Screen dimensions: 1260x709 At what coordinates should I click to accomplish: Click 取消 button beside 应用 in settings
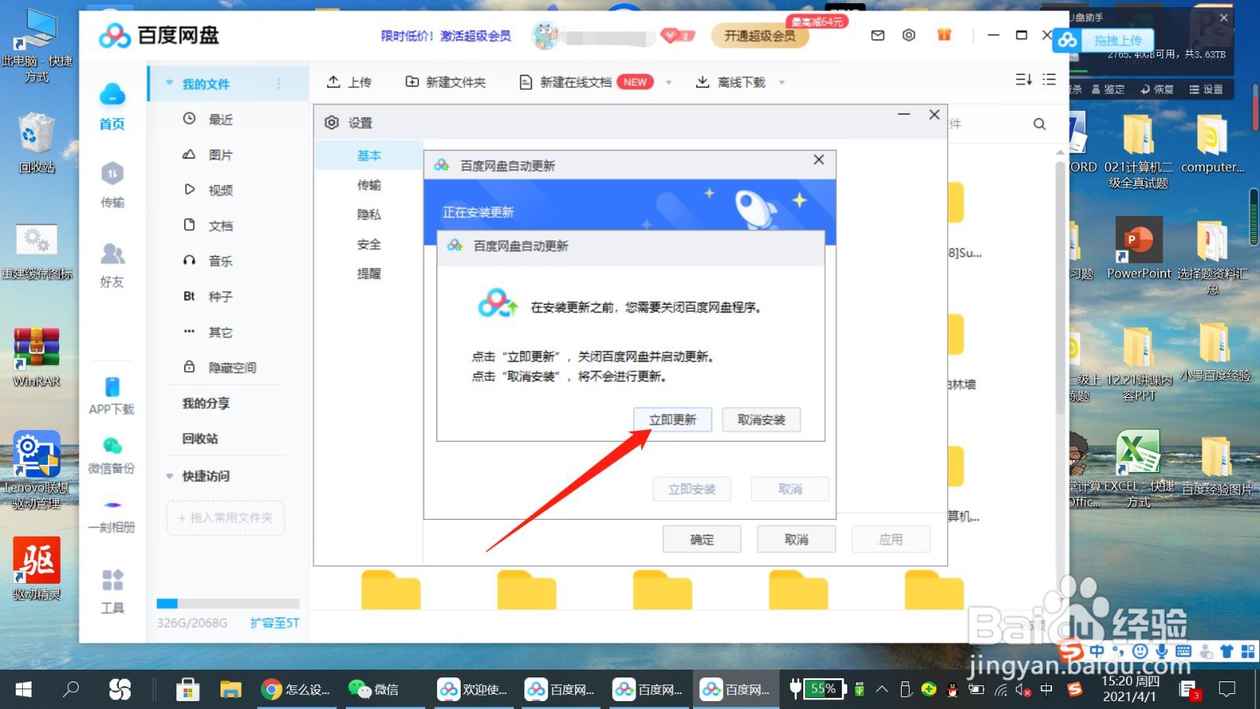click(796, 540)
